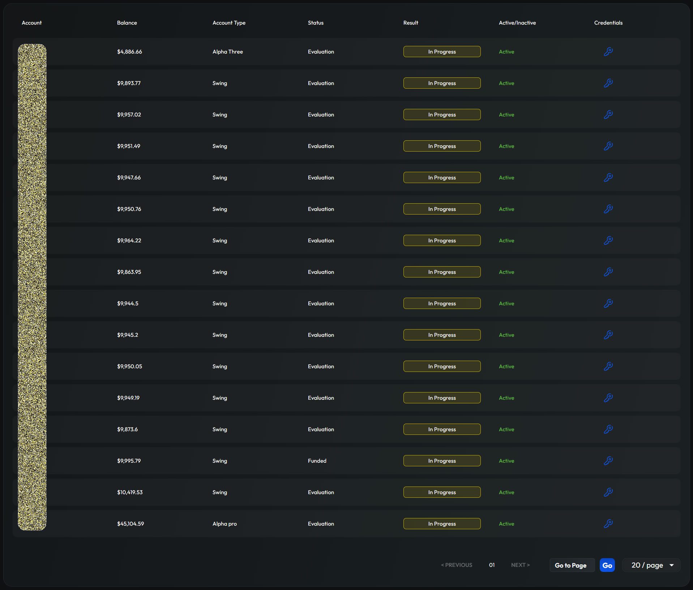Click Active status in the $9,951.49 row

tap(506, 146)
